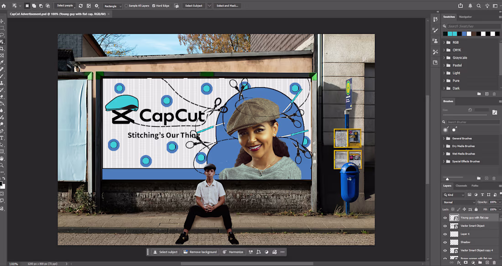Click the Select Subject button in options bar
Viewport: 502px width, 266px height.
193,6
